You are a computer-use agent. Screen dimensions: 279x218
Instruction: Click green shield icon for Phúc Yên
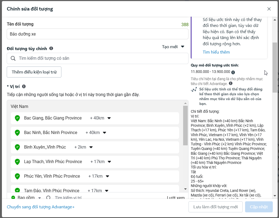pos(17,176)
